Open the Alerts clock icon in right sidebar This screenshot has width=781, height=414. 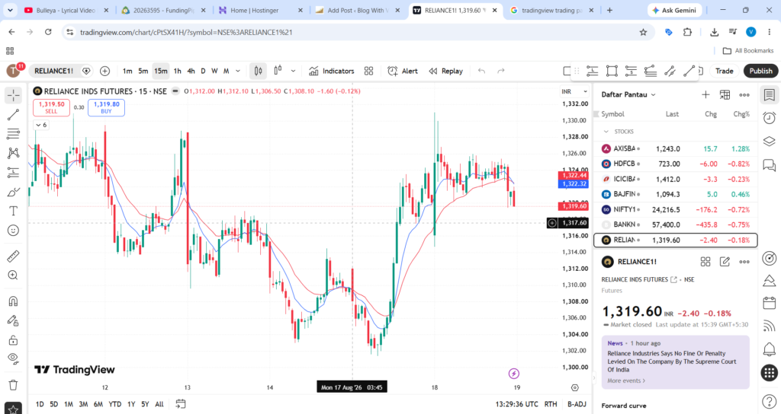(x=770, y=118)
